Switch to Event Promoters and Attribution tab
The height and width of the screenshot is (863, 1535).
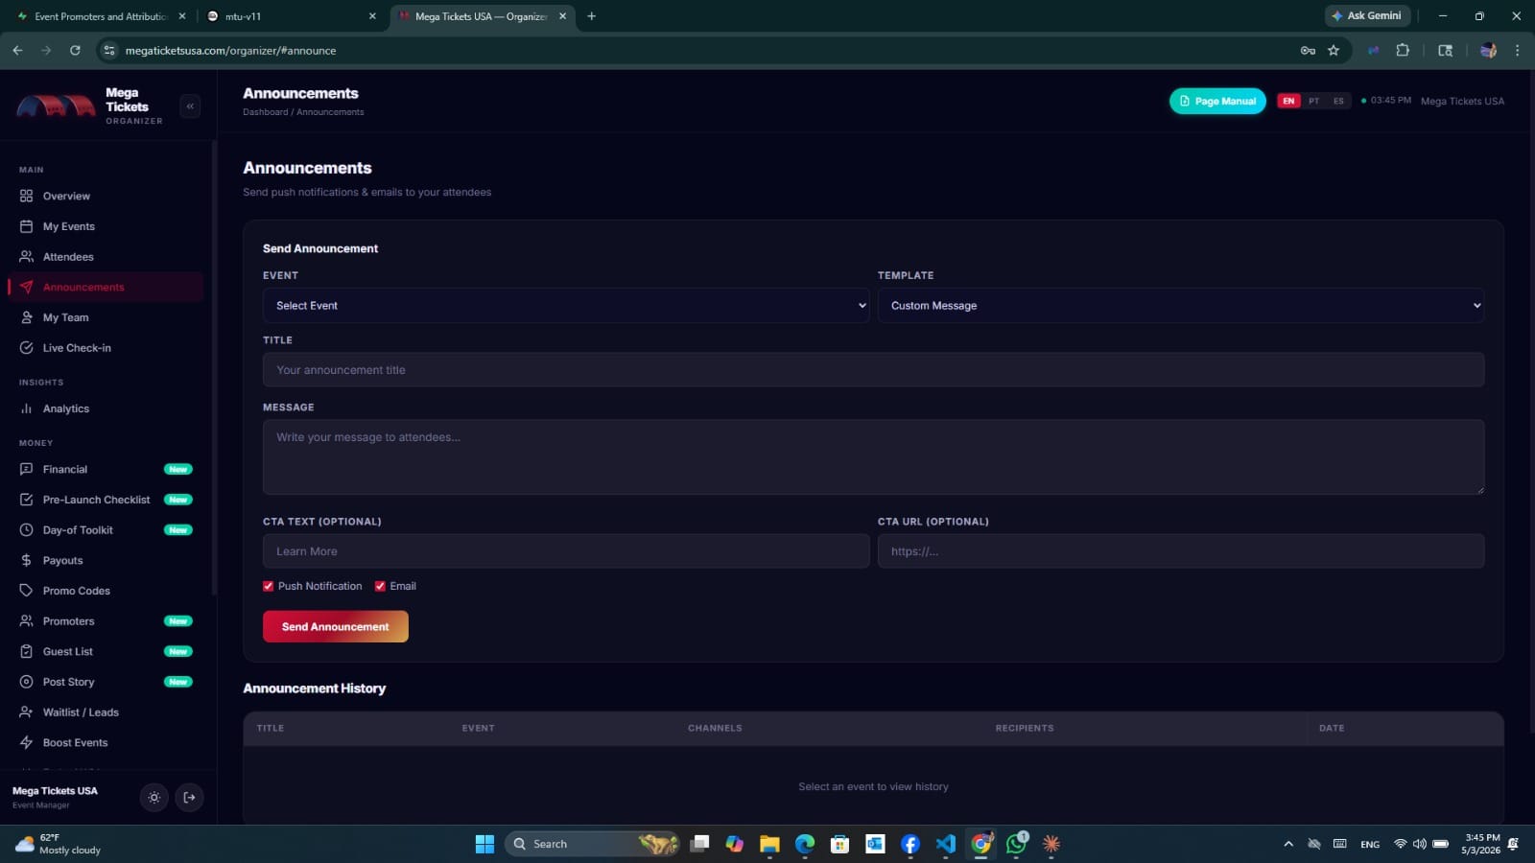[x=99, y=16]
